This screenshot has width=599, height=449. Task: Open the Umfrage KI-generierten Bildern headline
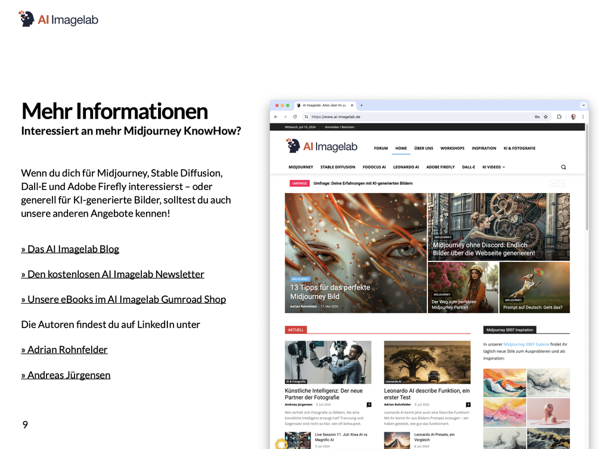click(x=363, y=183)
